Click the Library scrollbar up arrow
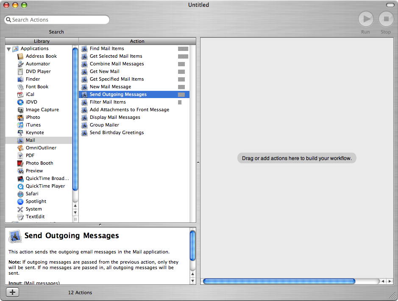The width and height of the screenshot is (398, 301). [x=75, y=205]
